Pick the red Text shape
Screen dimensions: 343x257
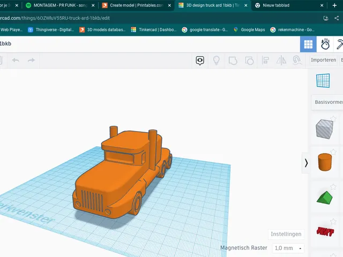click(x=325, y=231)
